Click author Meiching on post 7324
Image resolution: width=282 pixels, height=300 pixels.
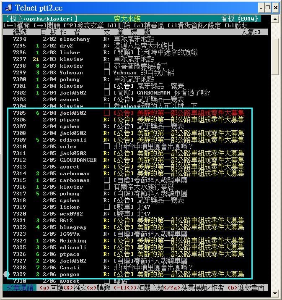[x=73, y=241]
